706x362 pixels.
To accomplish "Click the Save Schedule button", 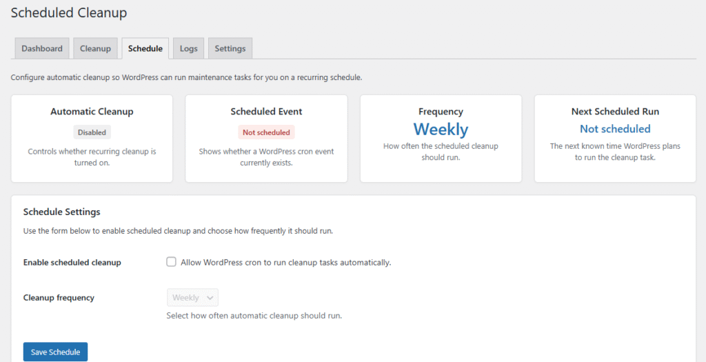I will (55, 352).
